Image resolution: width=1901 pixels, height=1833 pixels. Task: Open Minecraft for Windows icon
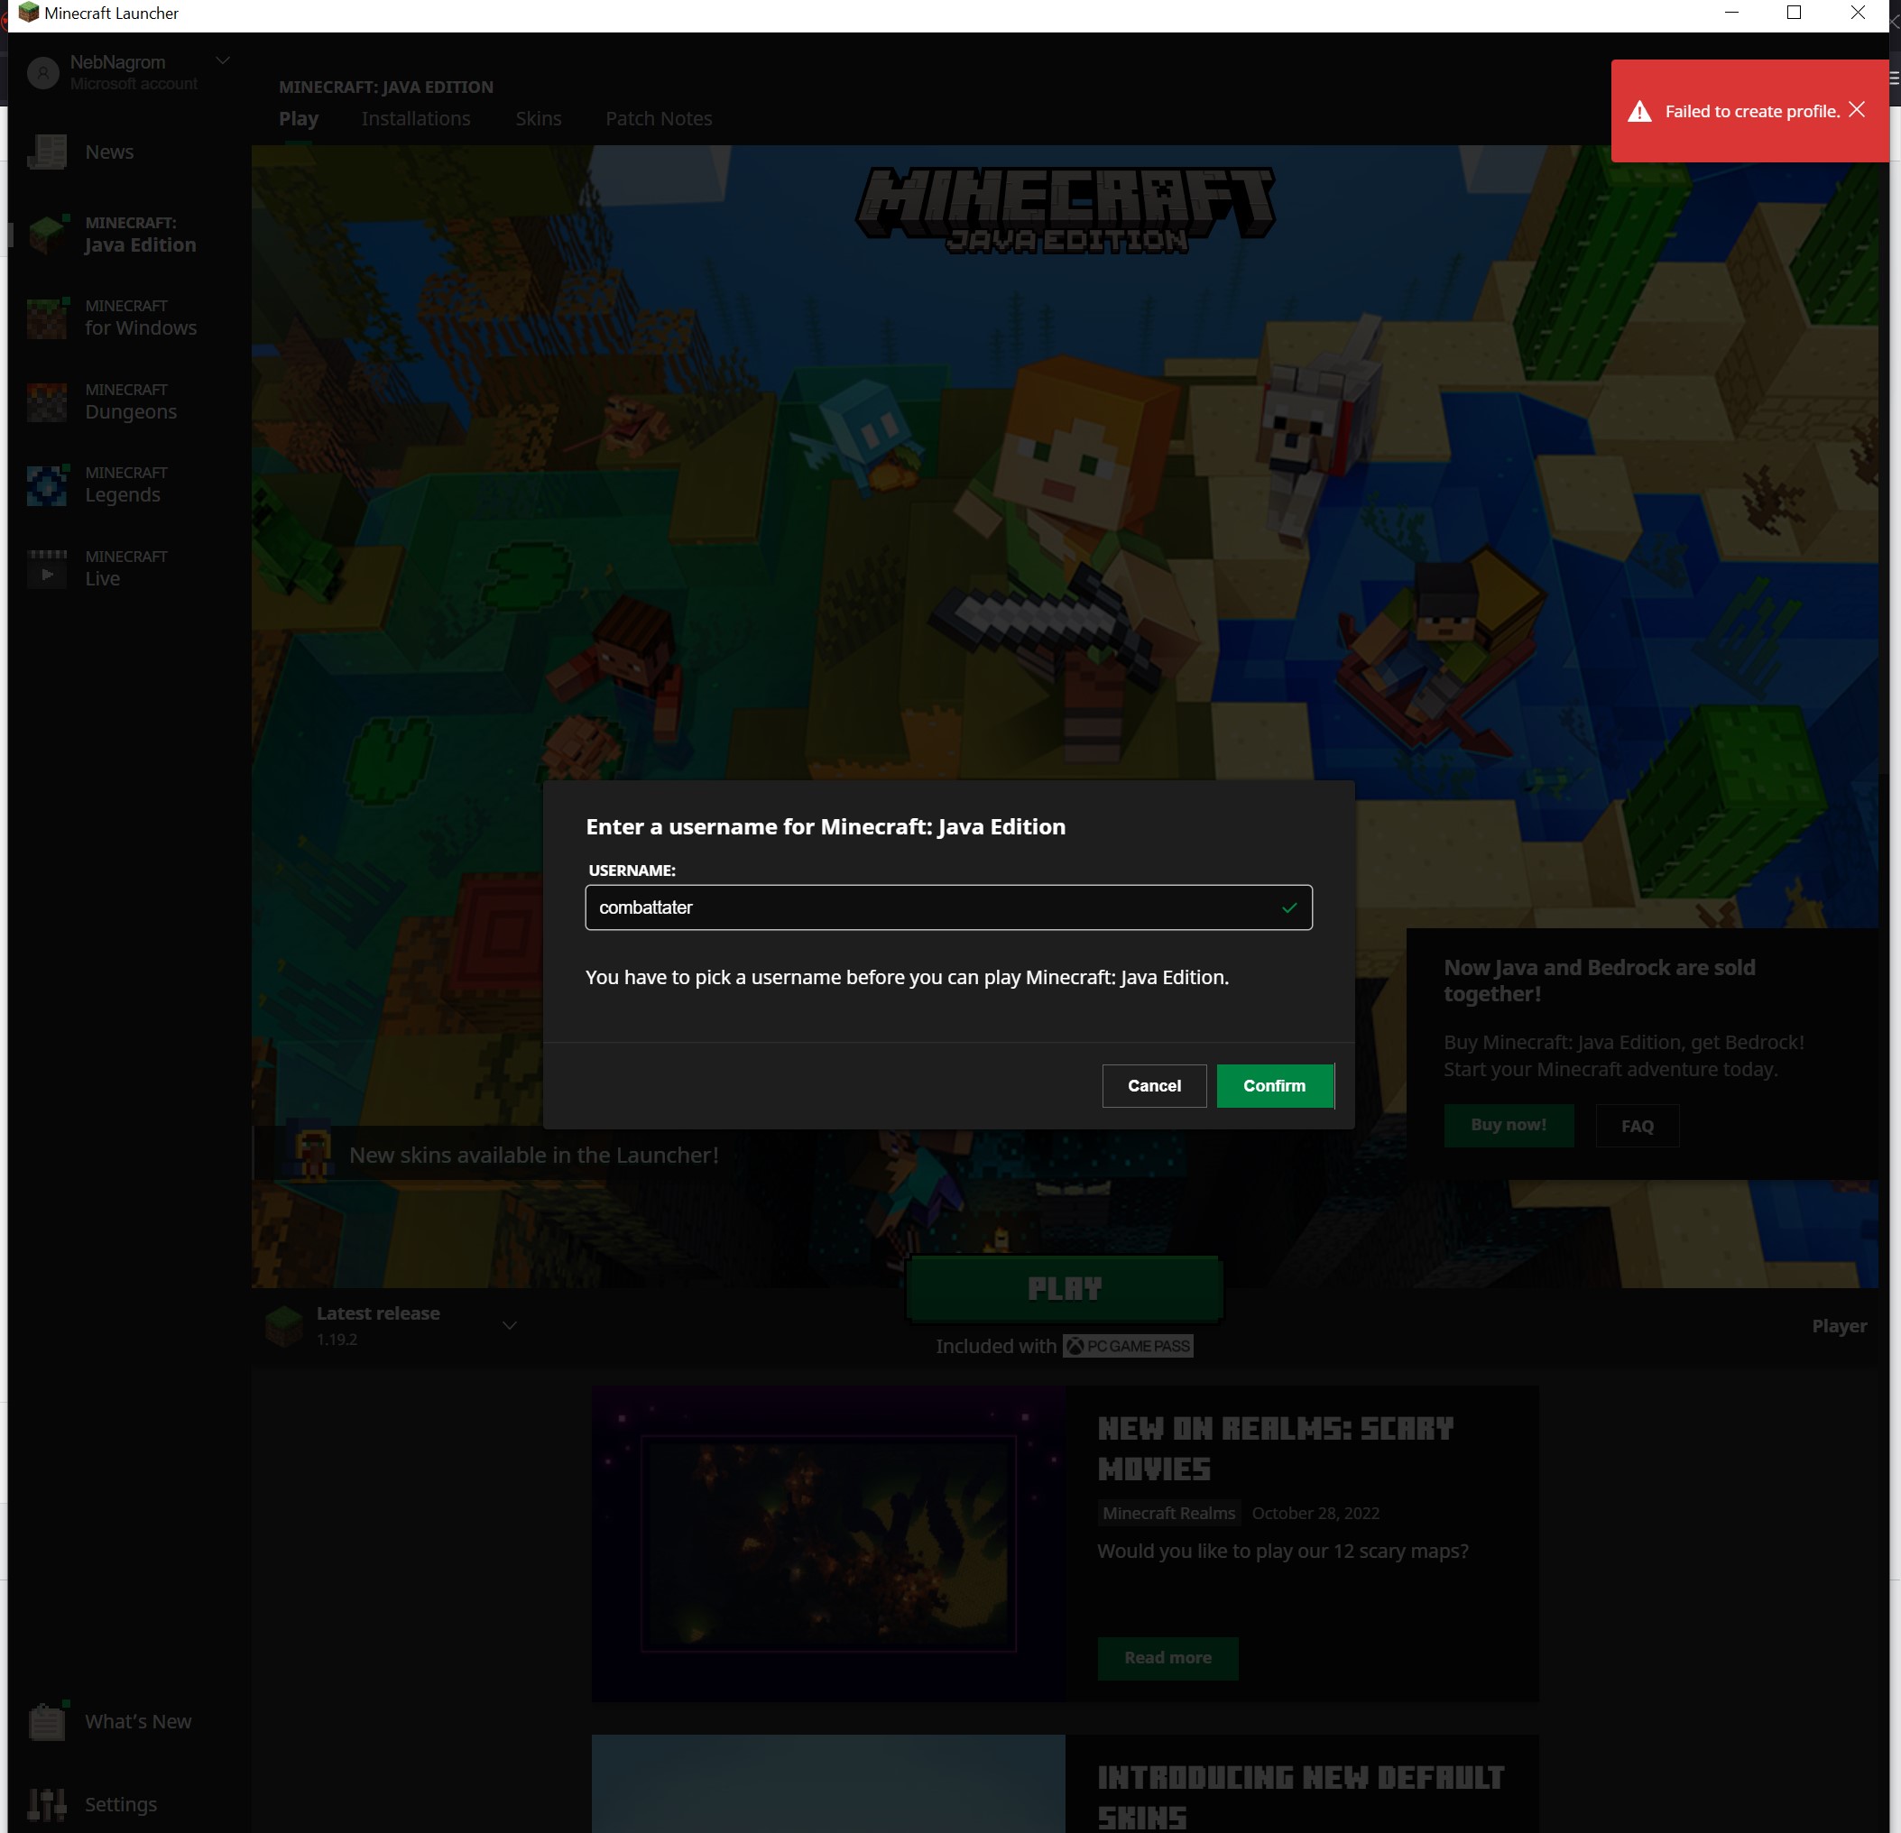click(x=47, y=318)
